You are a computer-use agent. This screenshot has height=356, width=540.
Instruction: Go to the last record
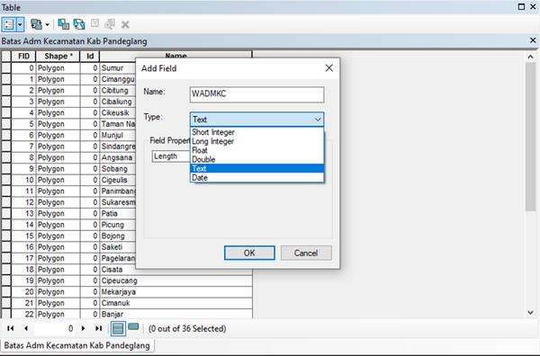pos(98,328)
